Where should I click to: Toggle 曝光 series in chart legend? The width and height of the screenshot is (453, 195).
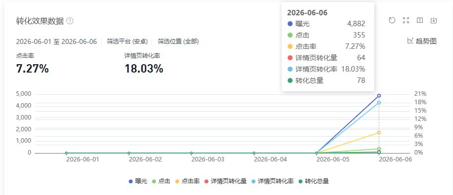(x=138, y=181)
